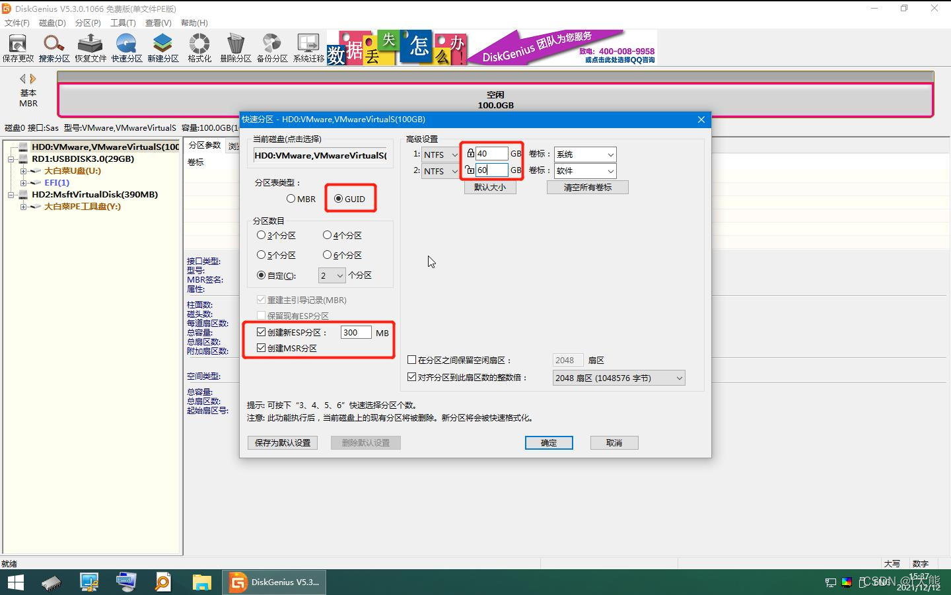Expand the RD1:USBDISK3.0 tree node
Image resolution: width=951 pixels, height=595 pixels.
11,159
